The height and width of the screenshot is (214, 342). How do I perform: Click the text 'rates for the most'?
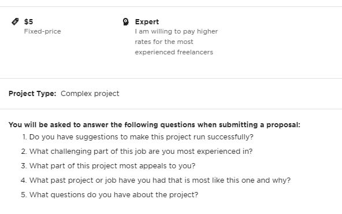click(164, 42)
